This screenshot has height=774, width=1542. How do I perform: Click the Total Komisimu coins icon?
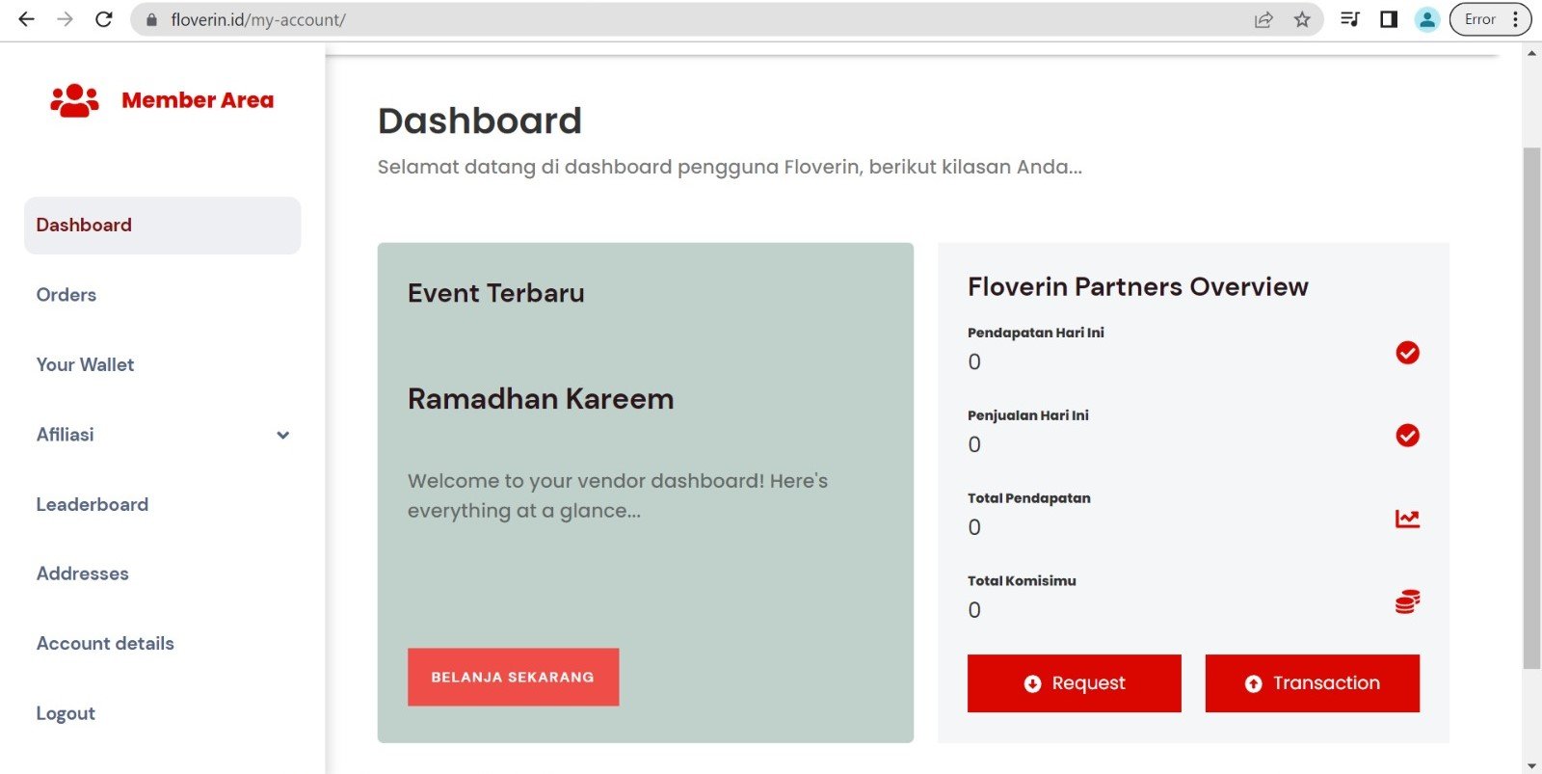[1407, 602]
